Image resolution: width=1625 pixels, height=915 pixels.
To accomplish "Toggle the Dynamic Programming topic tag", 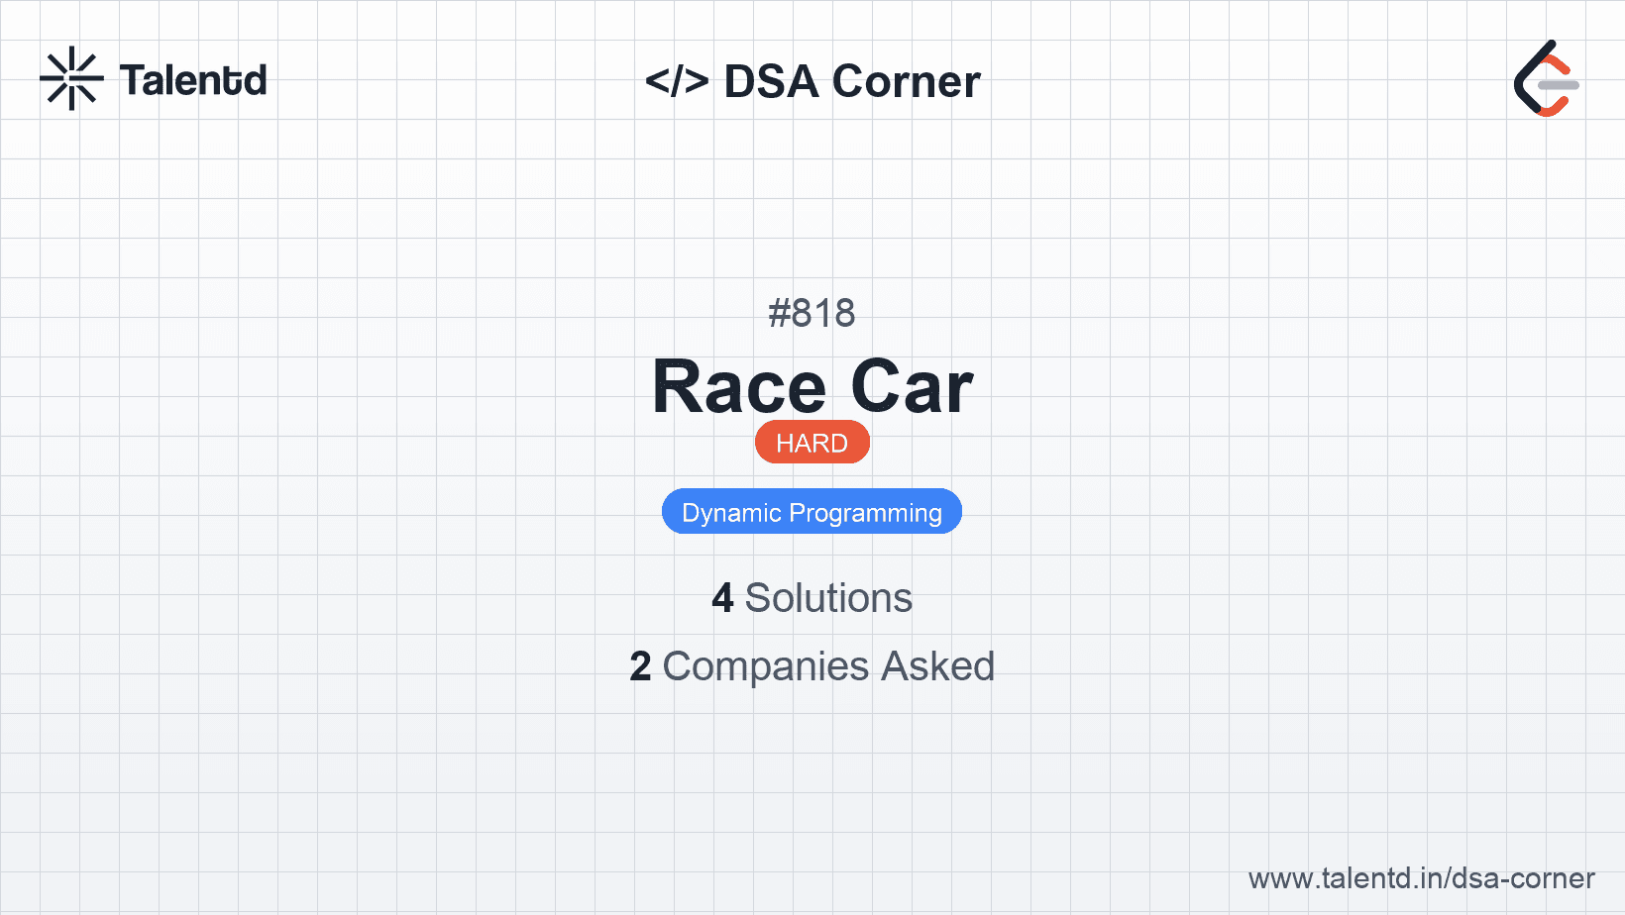I will coord(812,511).
